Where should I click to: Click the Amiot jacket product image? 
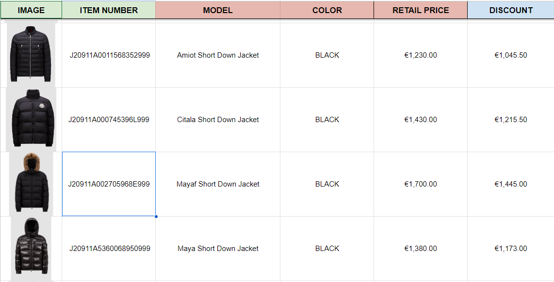coord(31,54)
